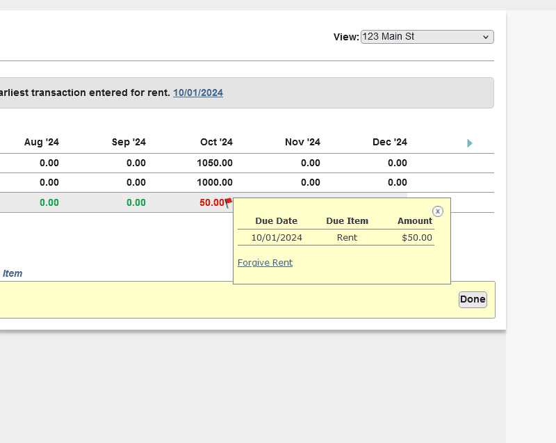Image resolution: width=556 pixels, height=443 pixels.
Task: Select the Nov '24 column header
Action: 302,142
